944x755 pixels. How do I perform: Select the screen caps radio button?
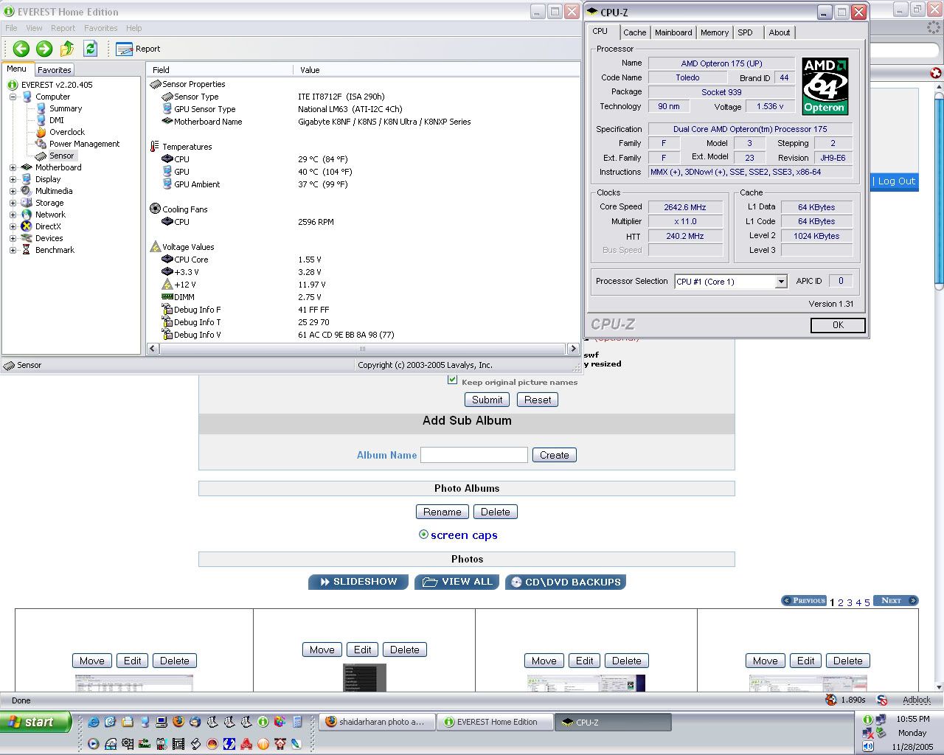423,535
